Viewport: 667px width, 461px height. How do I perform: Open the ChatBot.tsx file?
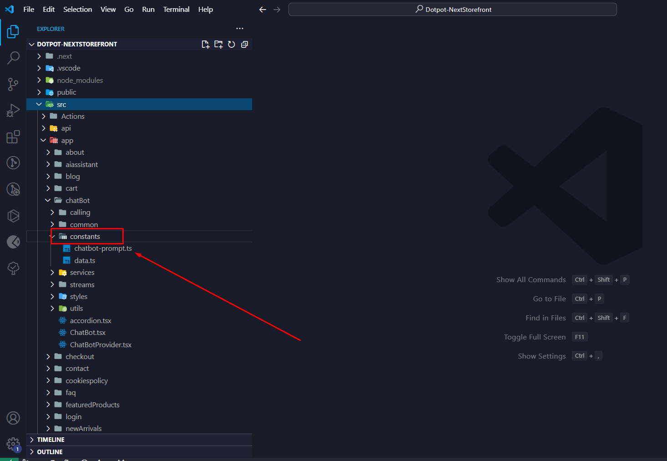click(x=139, y=333)
